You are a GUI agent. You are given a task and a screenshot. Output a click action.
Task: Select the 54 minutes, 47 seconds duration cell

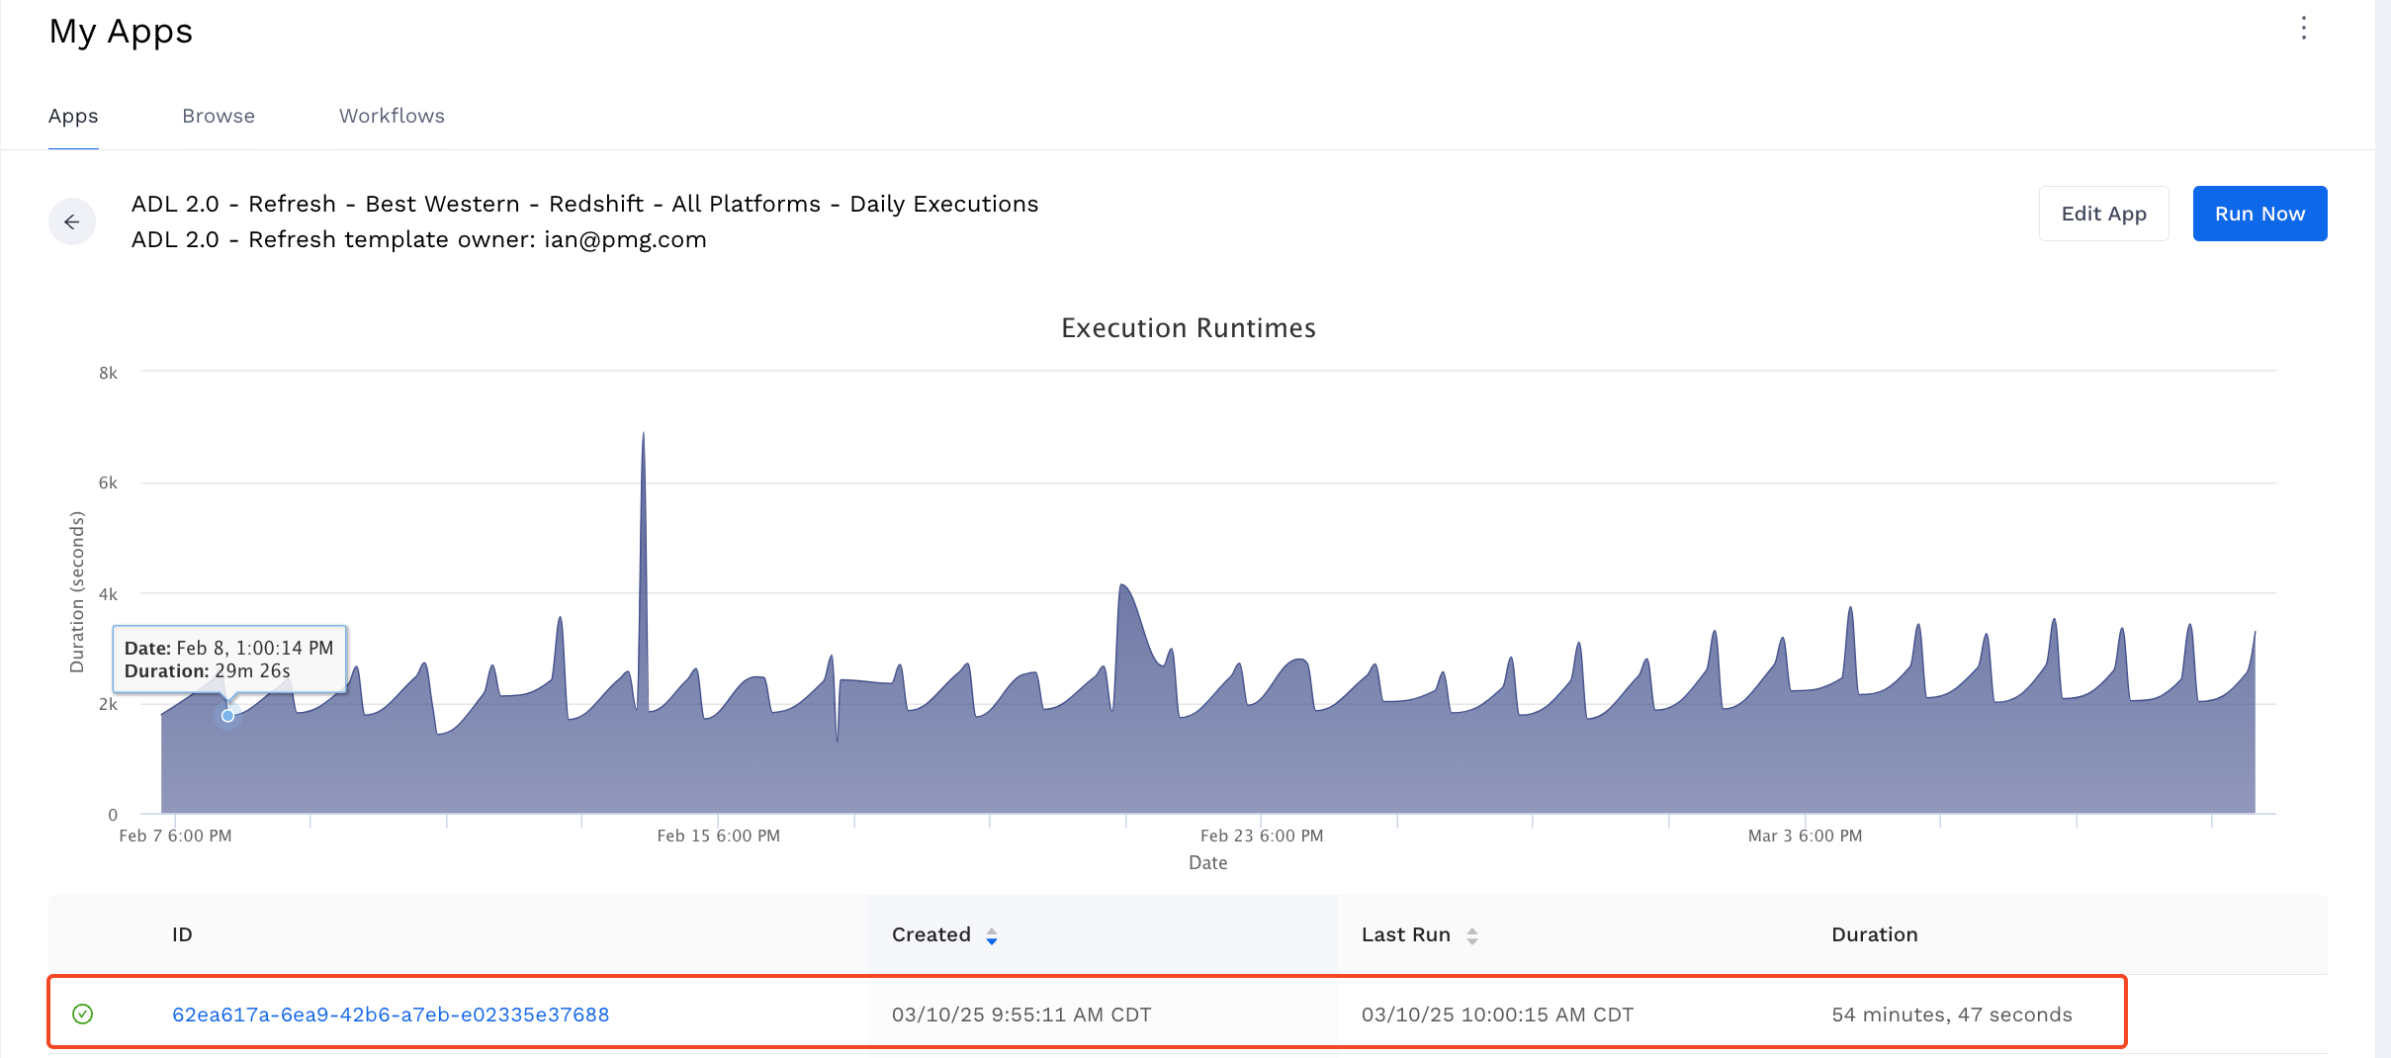point(1951,1014)
